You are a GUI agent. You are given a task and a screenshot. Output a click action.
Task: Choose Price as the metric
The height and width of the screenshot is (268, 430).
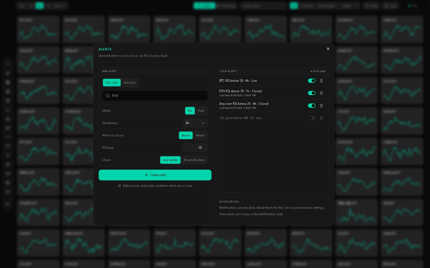(201, 111)
